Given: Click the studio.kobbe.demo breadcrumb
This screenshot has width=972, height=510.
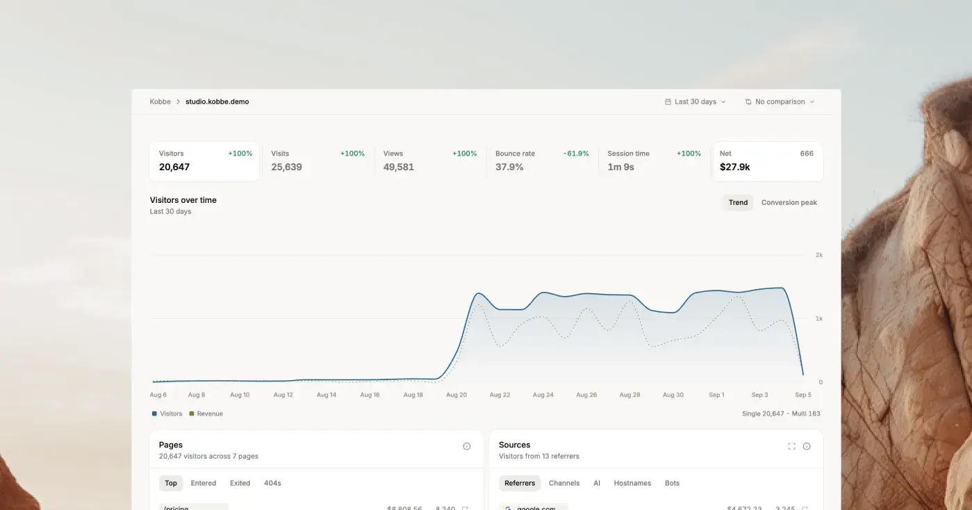Looking at the screenshot, I should 217,101.
